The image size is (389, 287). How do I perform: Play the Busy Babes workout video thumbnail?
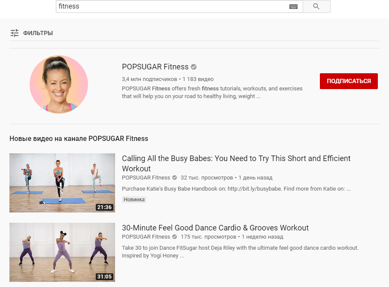(62, 183)
